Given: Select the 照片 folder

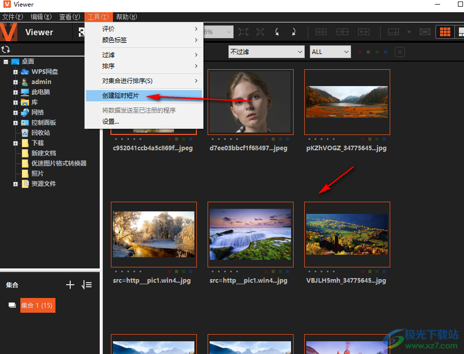Looking at the screenshot, I should coord(37,174).
